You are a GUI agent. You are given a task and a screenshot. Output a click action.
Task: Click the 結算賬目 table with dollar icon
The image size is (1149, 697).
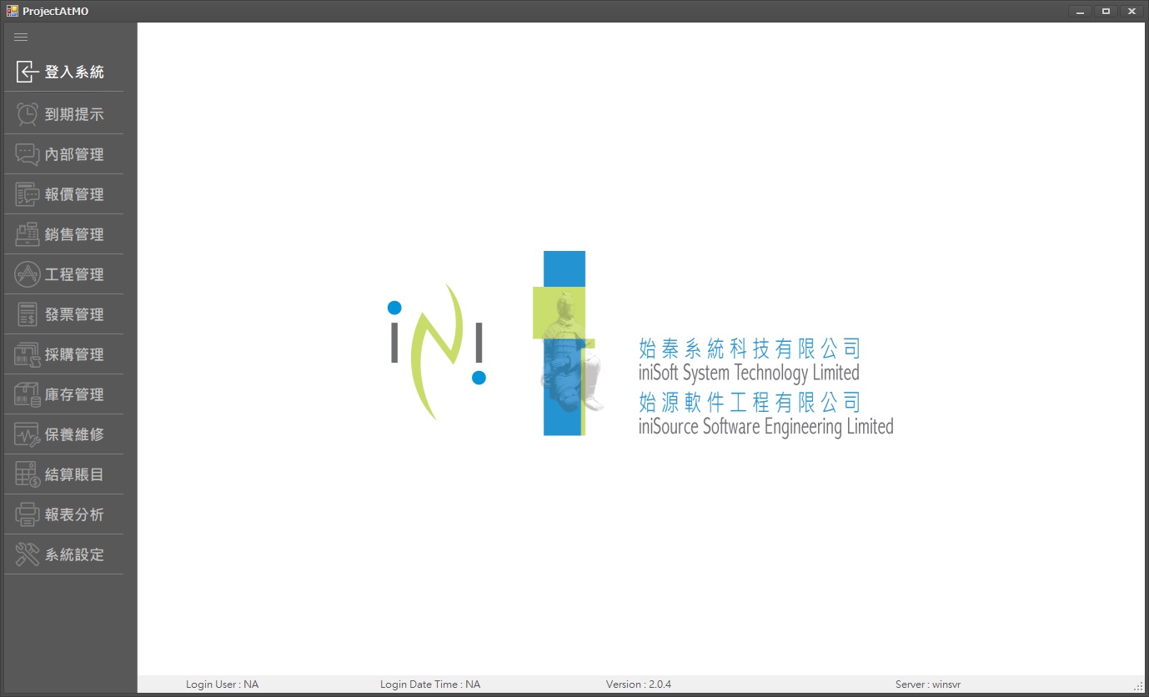pos(27,474)
